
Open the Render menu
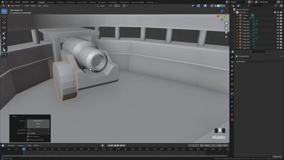coord(18,2)
